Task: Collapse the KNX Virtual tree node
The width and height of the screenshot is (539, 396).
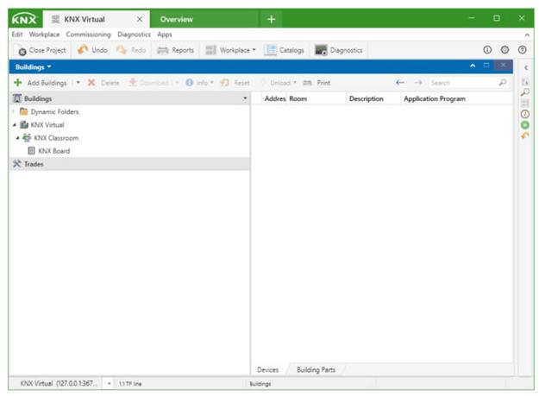Action: click(x=14, y=125)
